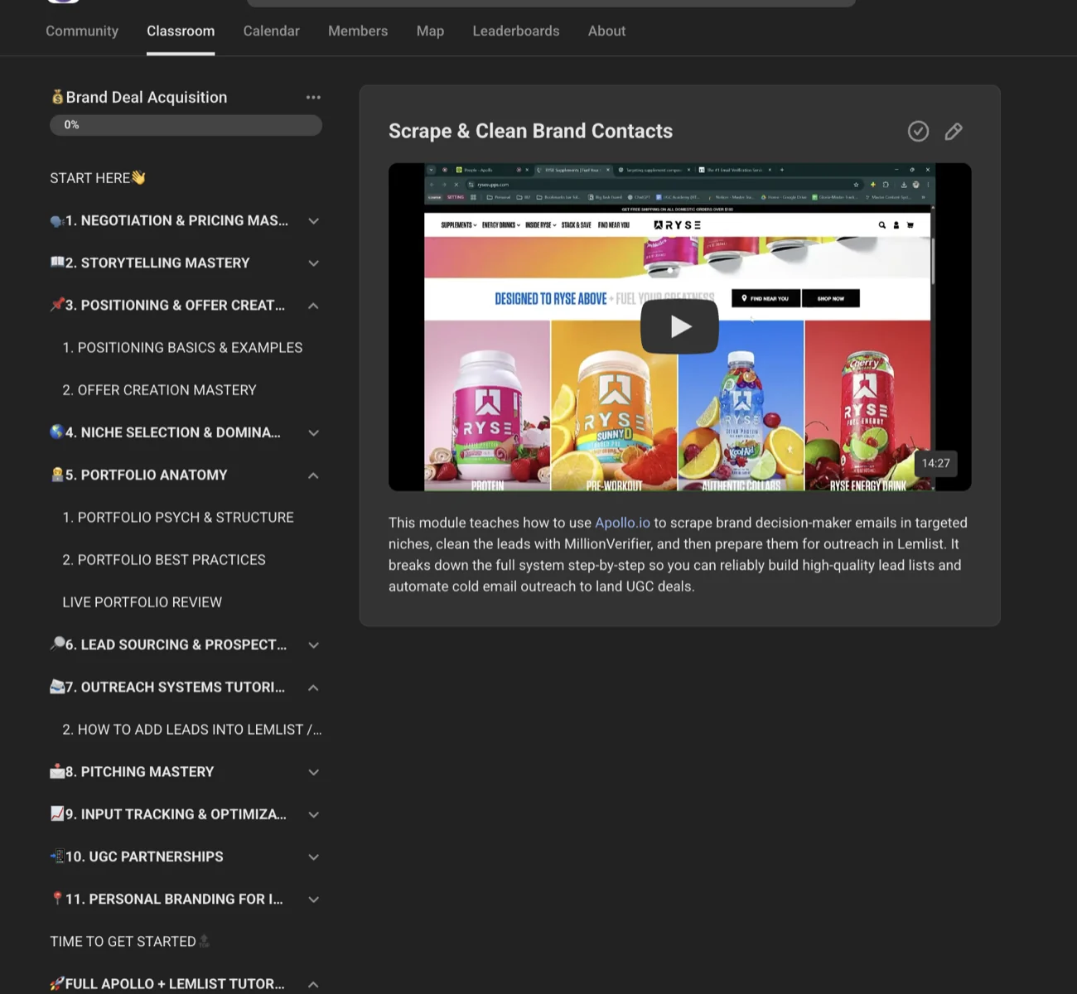This screenshot has width=1077, height=994.
Task: Mark the lesson complete with the checkmark icon
Action: pos(918,131)
